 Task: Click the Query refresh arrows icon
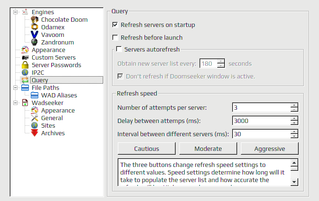tap(25, 80)
